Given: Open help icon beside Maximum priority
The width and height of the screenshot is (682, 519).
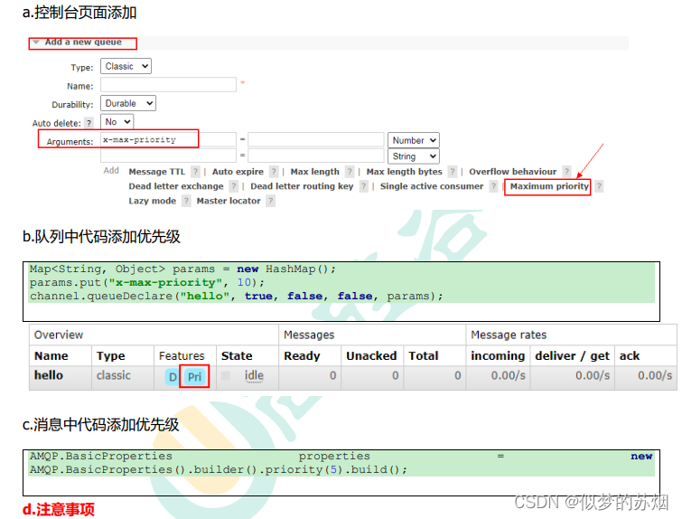Looking at the screenshot, I should point(600,186).
